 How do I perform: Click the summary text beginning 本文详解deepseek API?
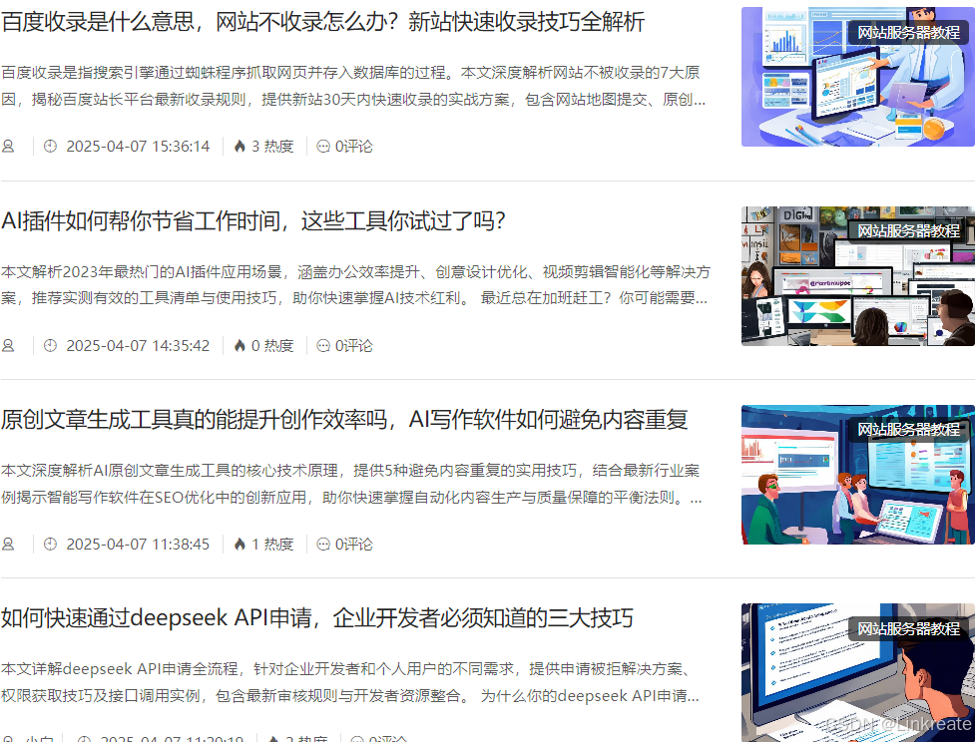click(x=350, y=682)
